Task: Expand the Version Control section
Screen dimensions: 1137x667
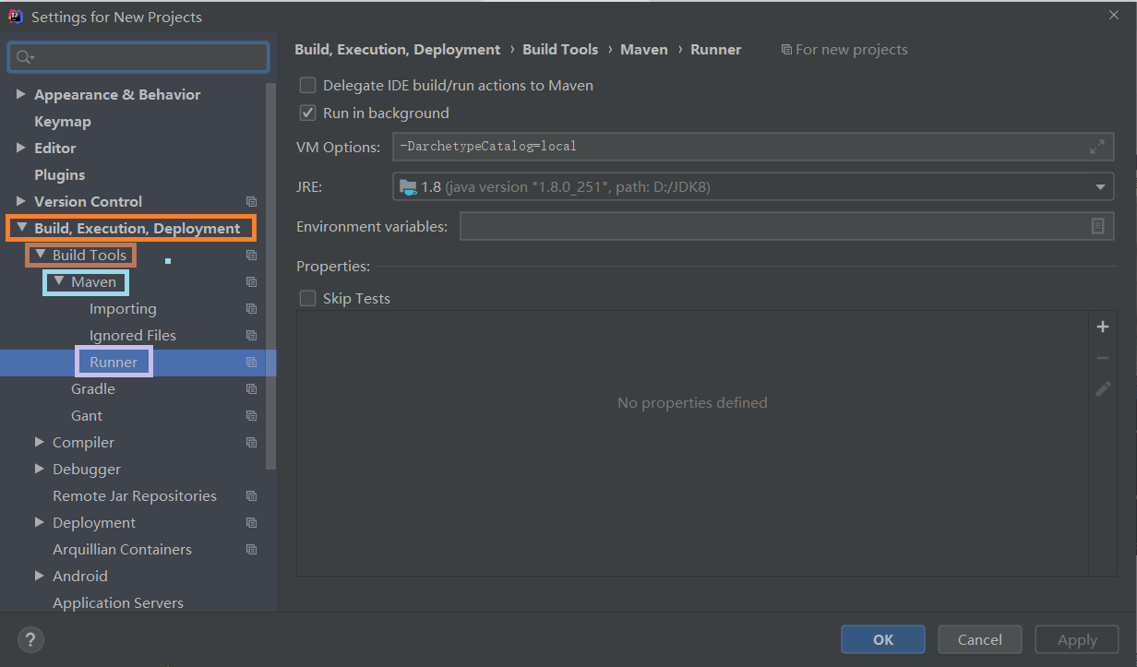Action: coord(21,201)
